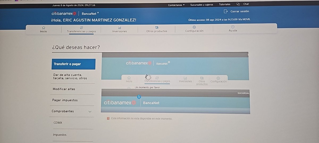This screenshot has height=143, width=319.
Task: Click the Esta información no esta disponible message
Action: coord(142,119)
